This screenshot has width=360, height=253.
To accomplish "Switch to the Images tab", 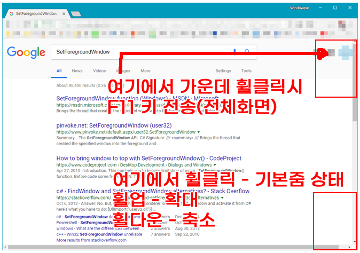I will (x=123, y=71).
